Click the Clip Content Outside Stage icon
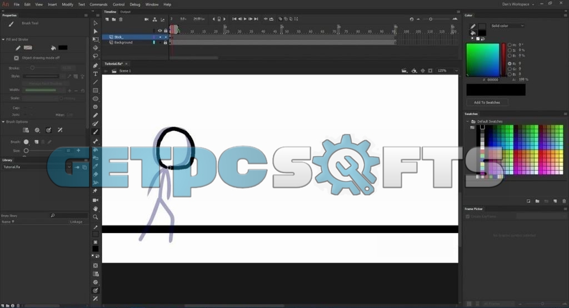 pos(431,70)
